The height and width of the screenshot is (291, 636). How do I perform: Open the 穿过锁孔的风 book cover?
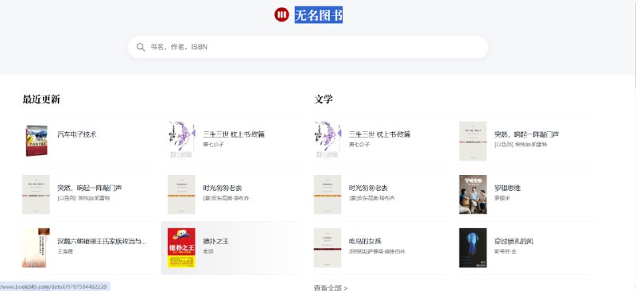pos(473,247)
